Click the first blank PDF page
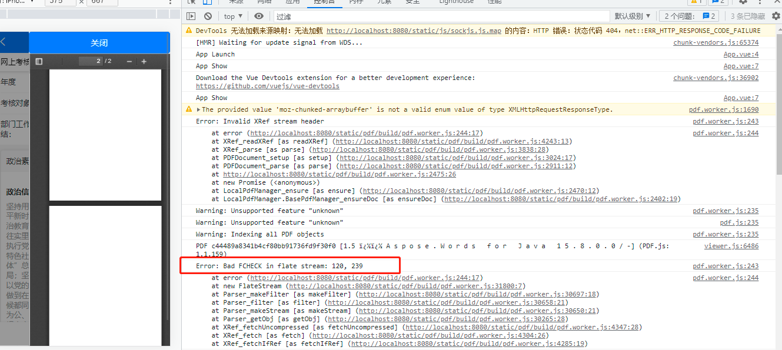Viewport: 782px width, 350px height. point(105,135)
